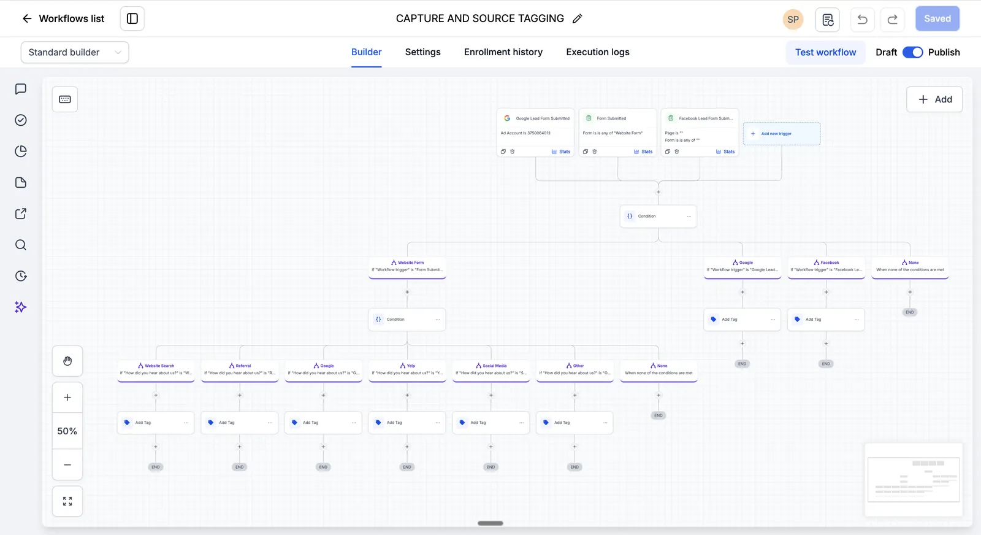
Task: Zoom in with the plus button
Action: tap(67, 398)
